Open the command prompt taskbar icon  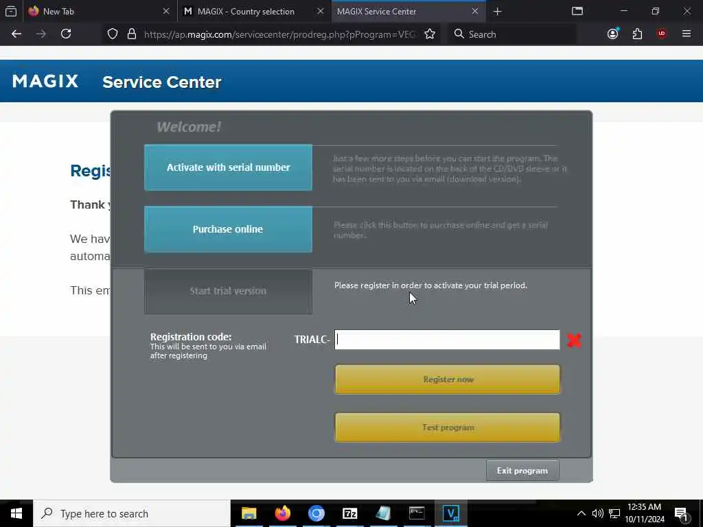(417, 513)
